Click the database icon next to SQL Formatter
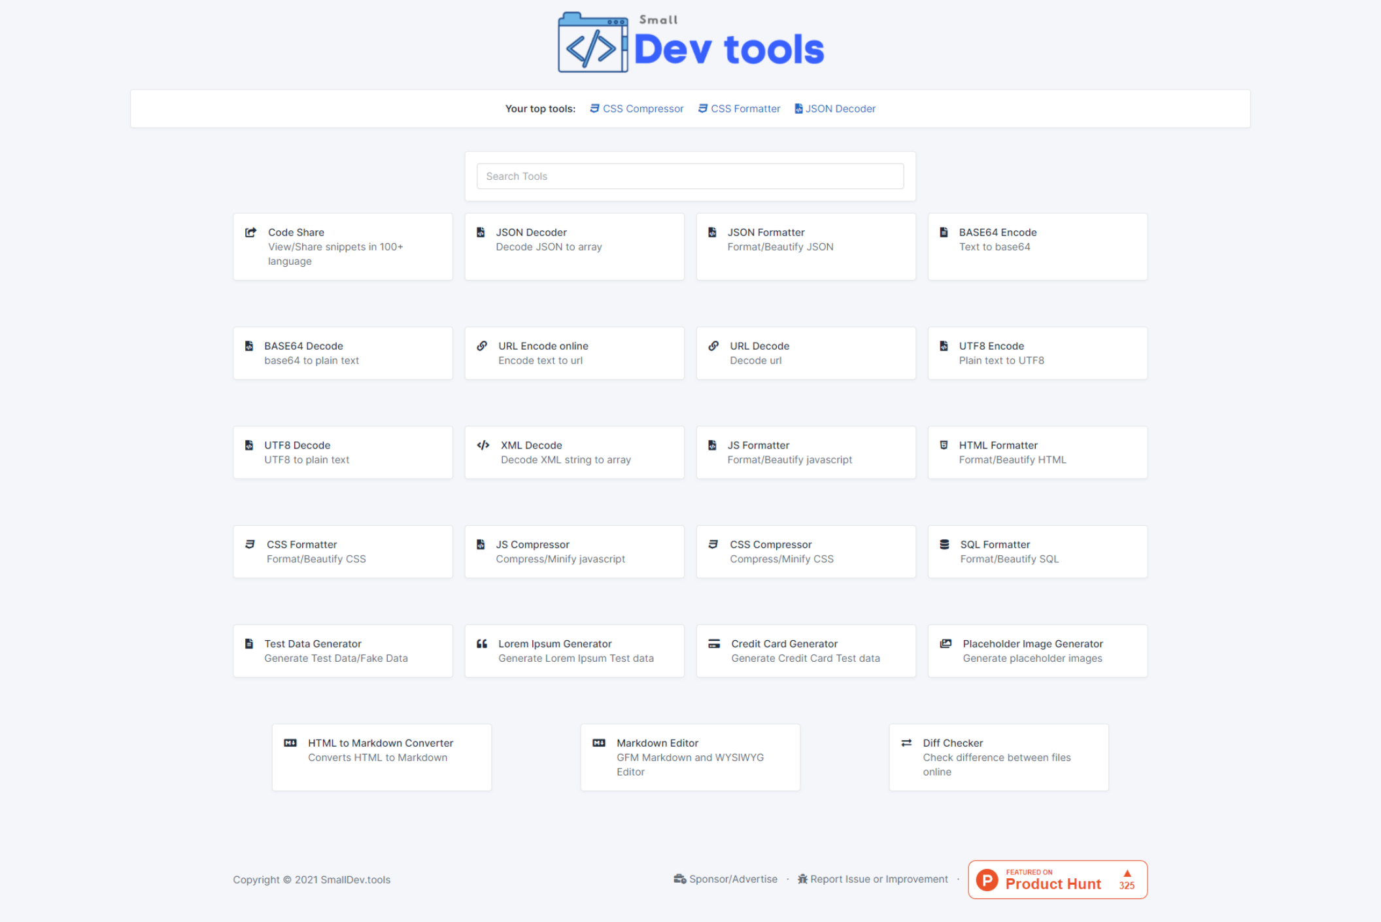Image resolution: width=1381 pixels, height=922 pixels. [x=944, y=544]
